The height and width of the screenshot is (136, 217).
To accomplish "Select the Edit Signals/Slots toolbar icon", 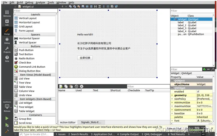I will tap(74, 6).
